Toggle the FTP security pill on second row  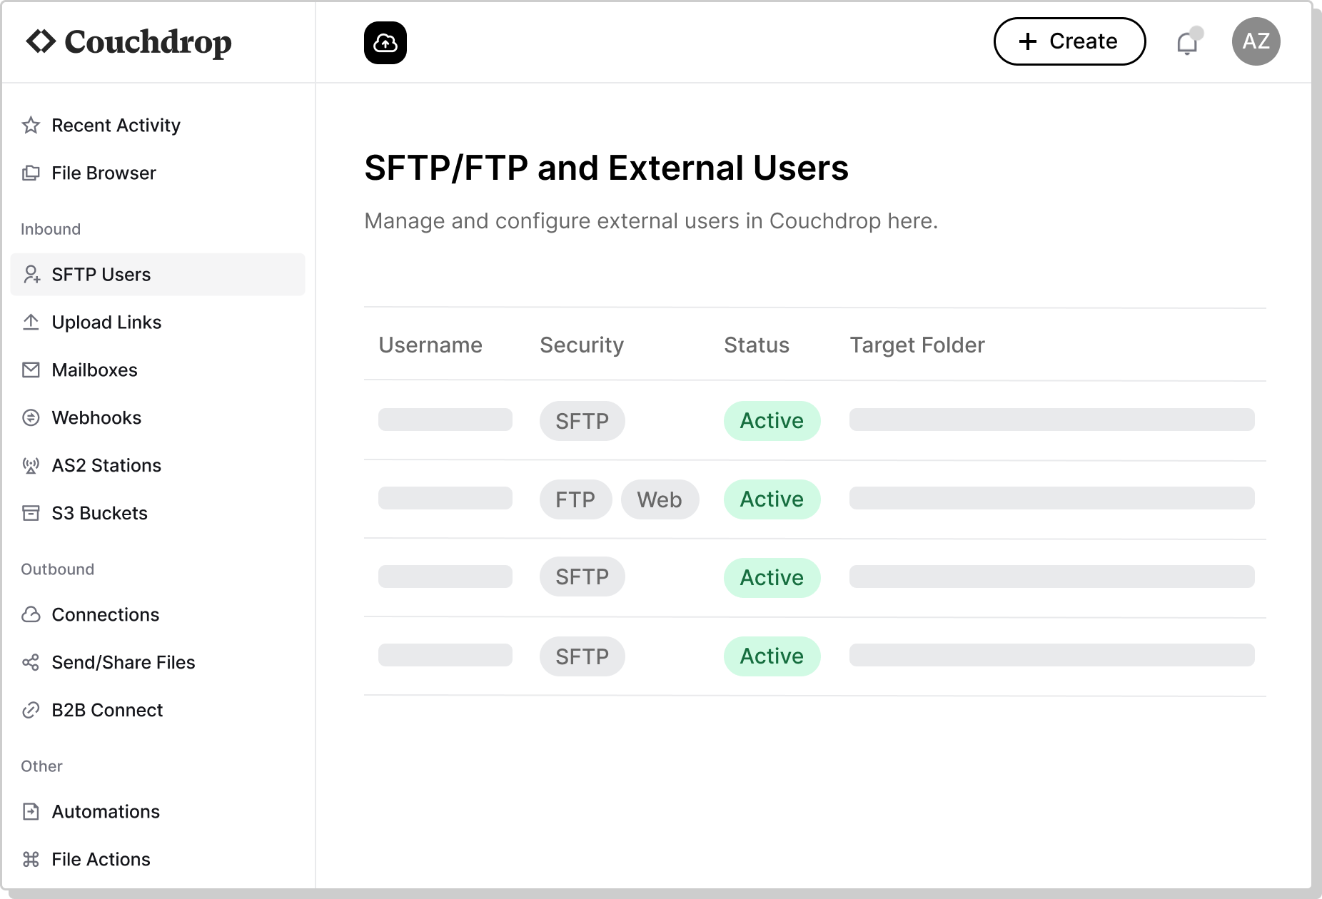click(x=575, y=499)
